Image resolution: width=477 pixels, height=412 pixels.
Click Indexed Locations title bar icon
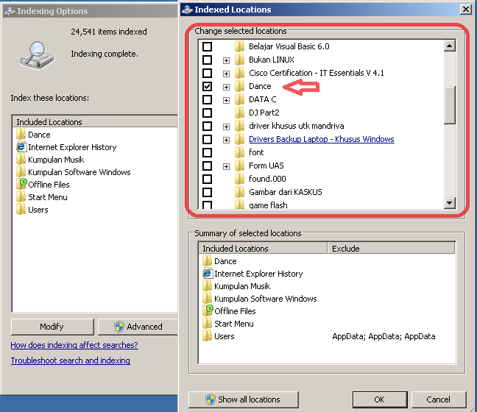coord(187,10)
